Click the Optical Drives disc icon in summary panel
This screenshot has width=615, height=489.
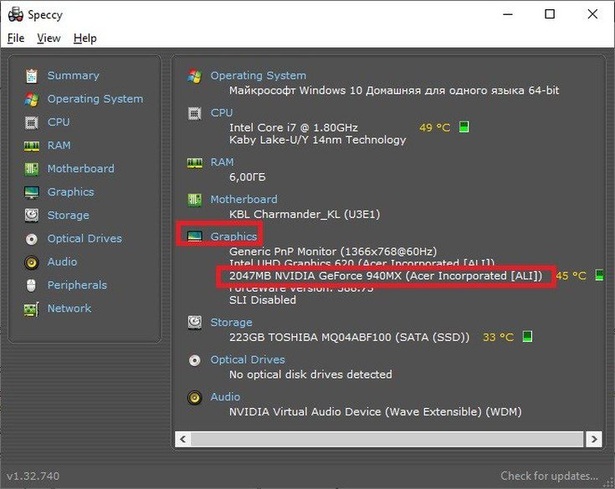(194, 360)
